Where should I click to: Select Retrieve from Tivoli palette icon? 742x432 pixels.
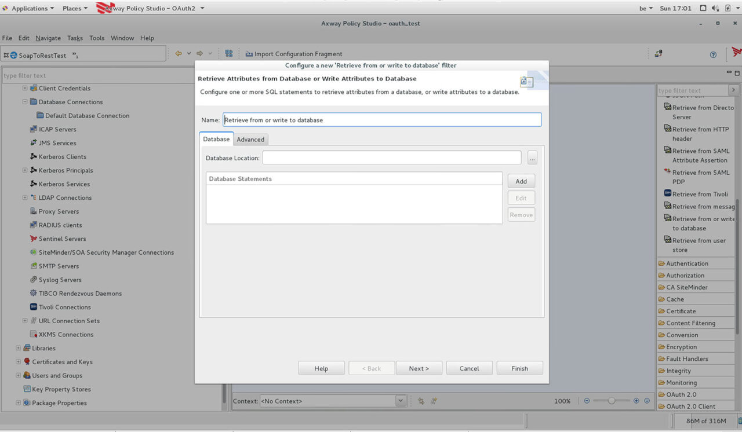pos(667,194)
